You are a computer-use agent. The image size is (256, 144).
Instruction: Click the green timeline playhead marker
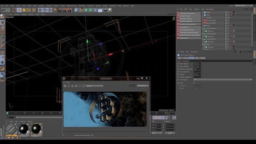click(7, 113)
